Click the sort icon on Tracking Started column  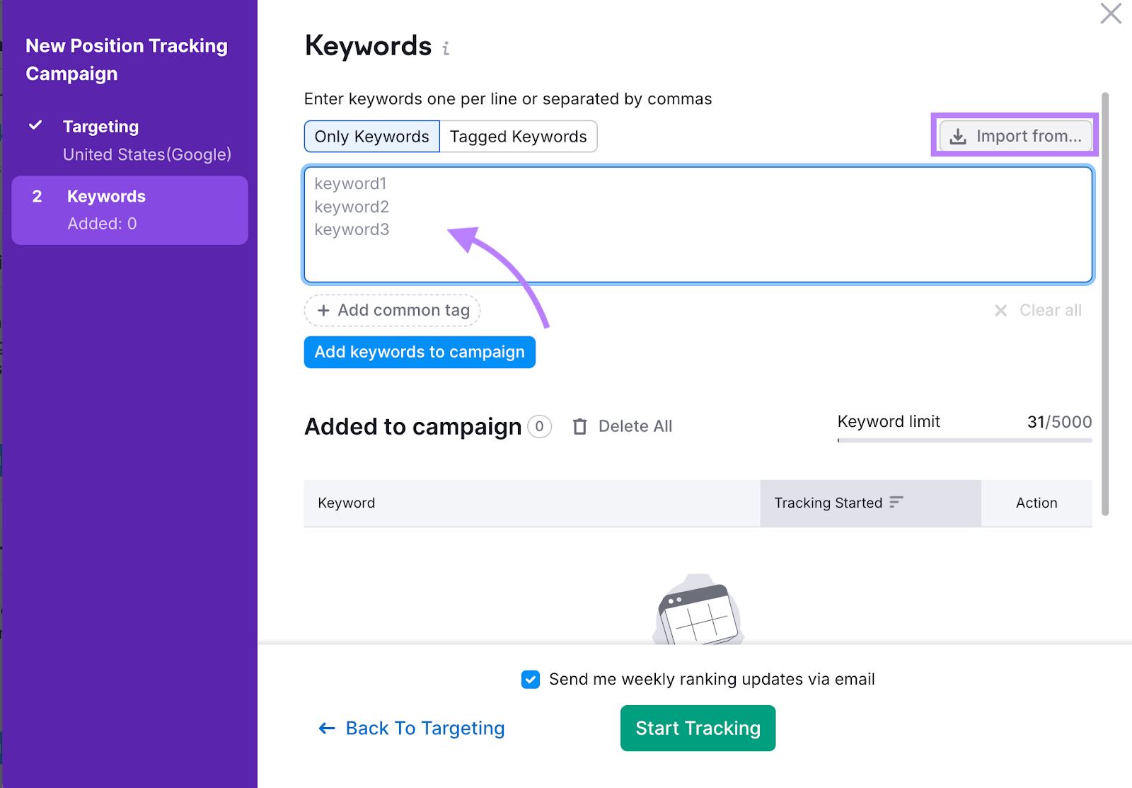pos(896,502)
